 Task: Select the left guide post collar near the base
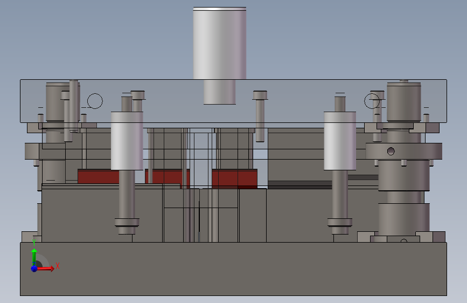pos(127,223)
